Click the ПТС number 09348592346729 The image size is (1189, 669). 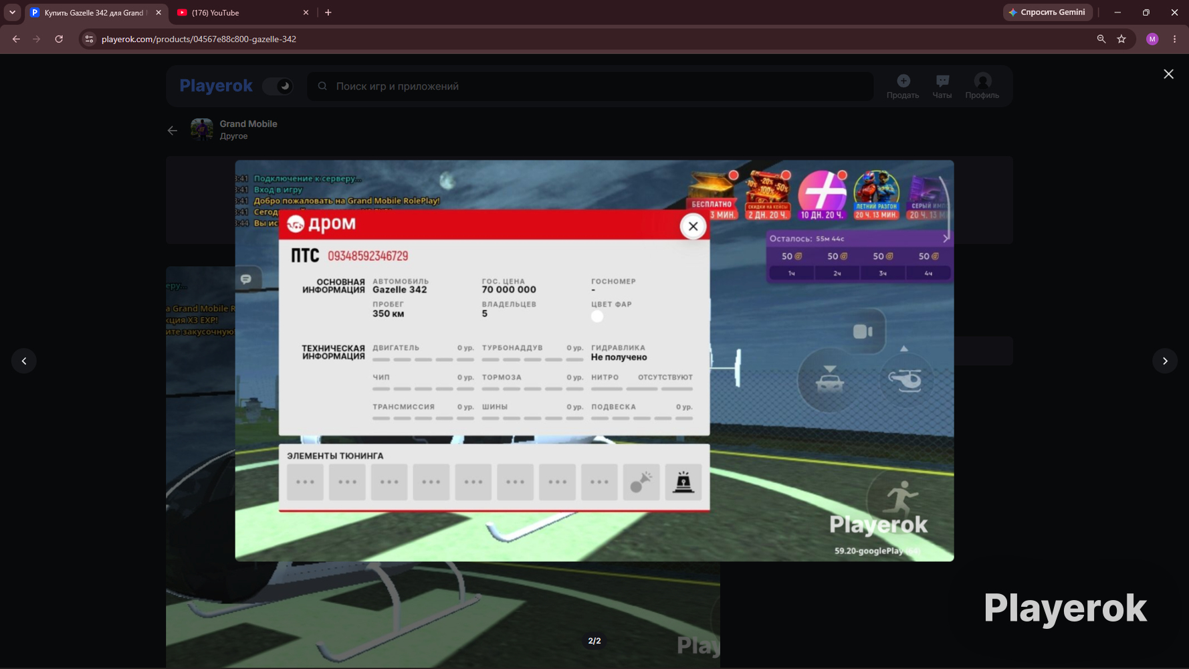pos(368,256)
